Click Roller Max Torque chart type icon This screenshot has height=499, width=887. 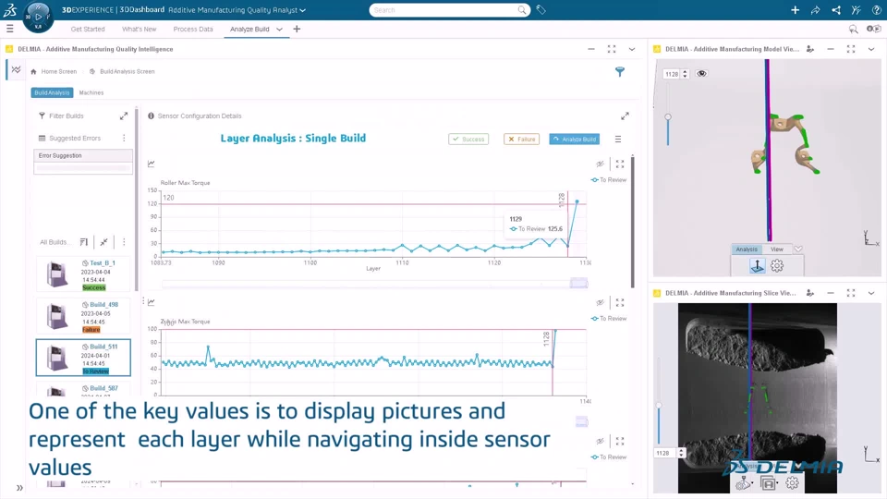151,164
